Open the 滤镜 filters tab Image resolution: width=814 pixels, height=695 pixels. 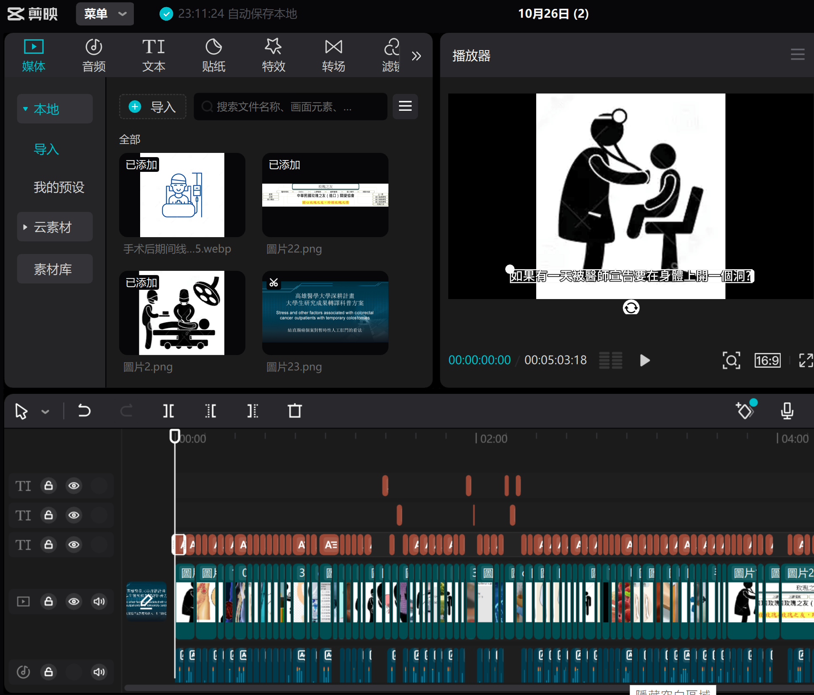click(391, 56)
